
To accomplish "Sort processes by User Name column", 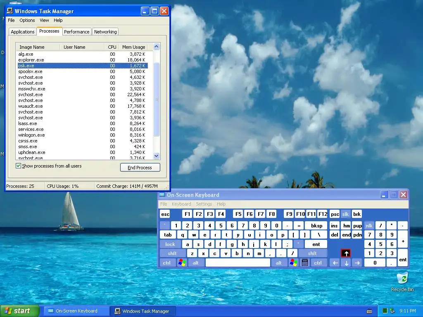I will [82, 47].
